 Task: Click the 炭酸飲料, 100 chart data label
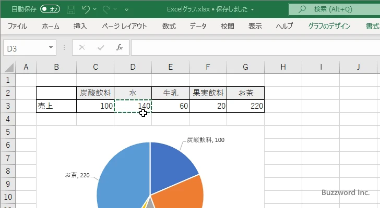click(x=206, y=140)
